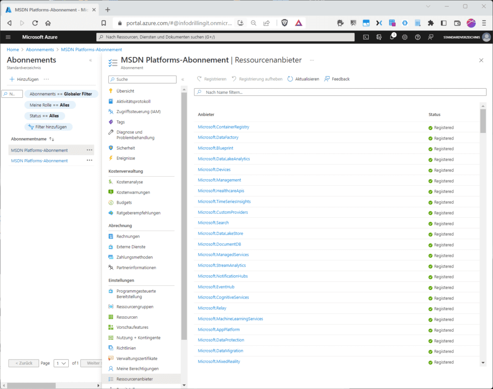Open the Microsoft.ContainerRegistry provider link

(223, 127)
